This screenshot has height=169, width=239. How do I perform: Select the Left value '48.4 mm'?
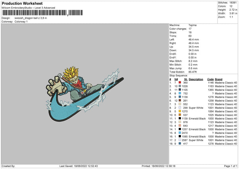(x=194, y=39)
